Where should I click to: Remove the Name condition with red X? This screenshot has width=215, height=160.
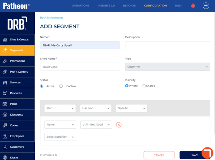coord(119,125)
